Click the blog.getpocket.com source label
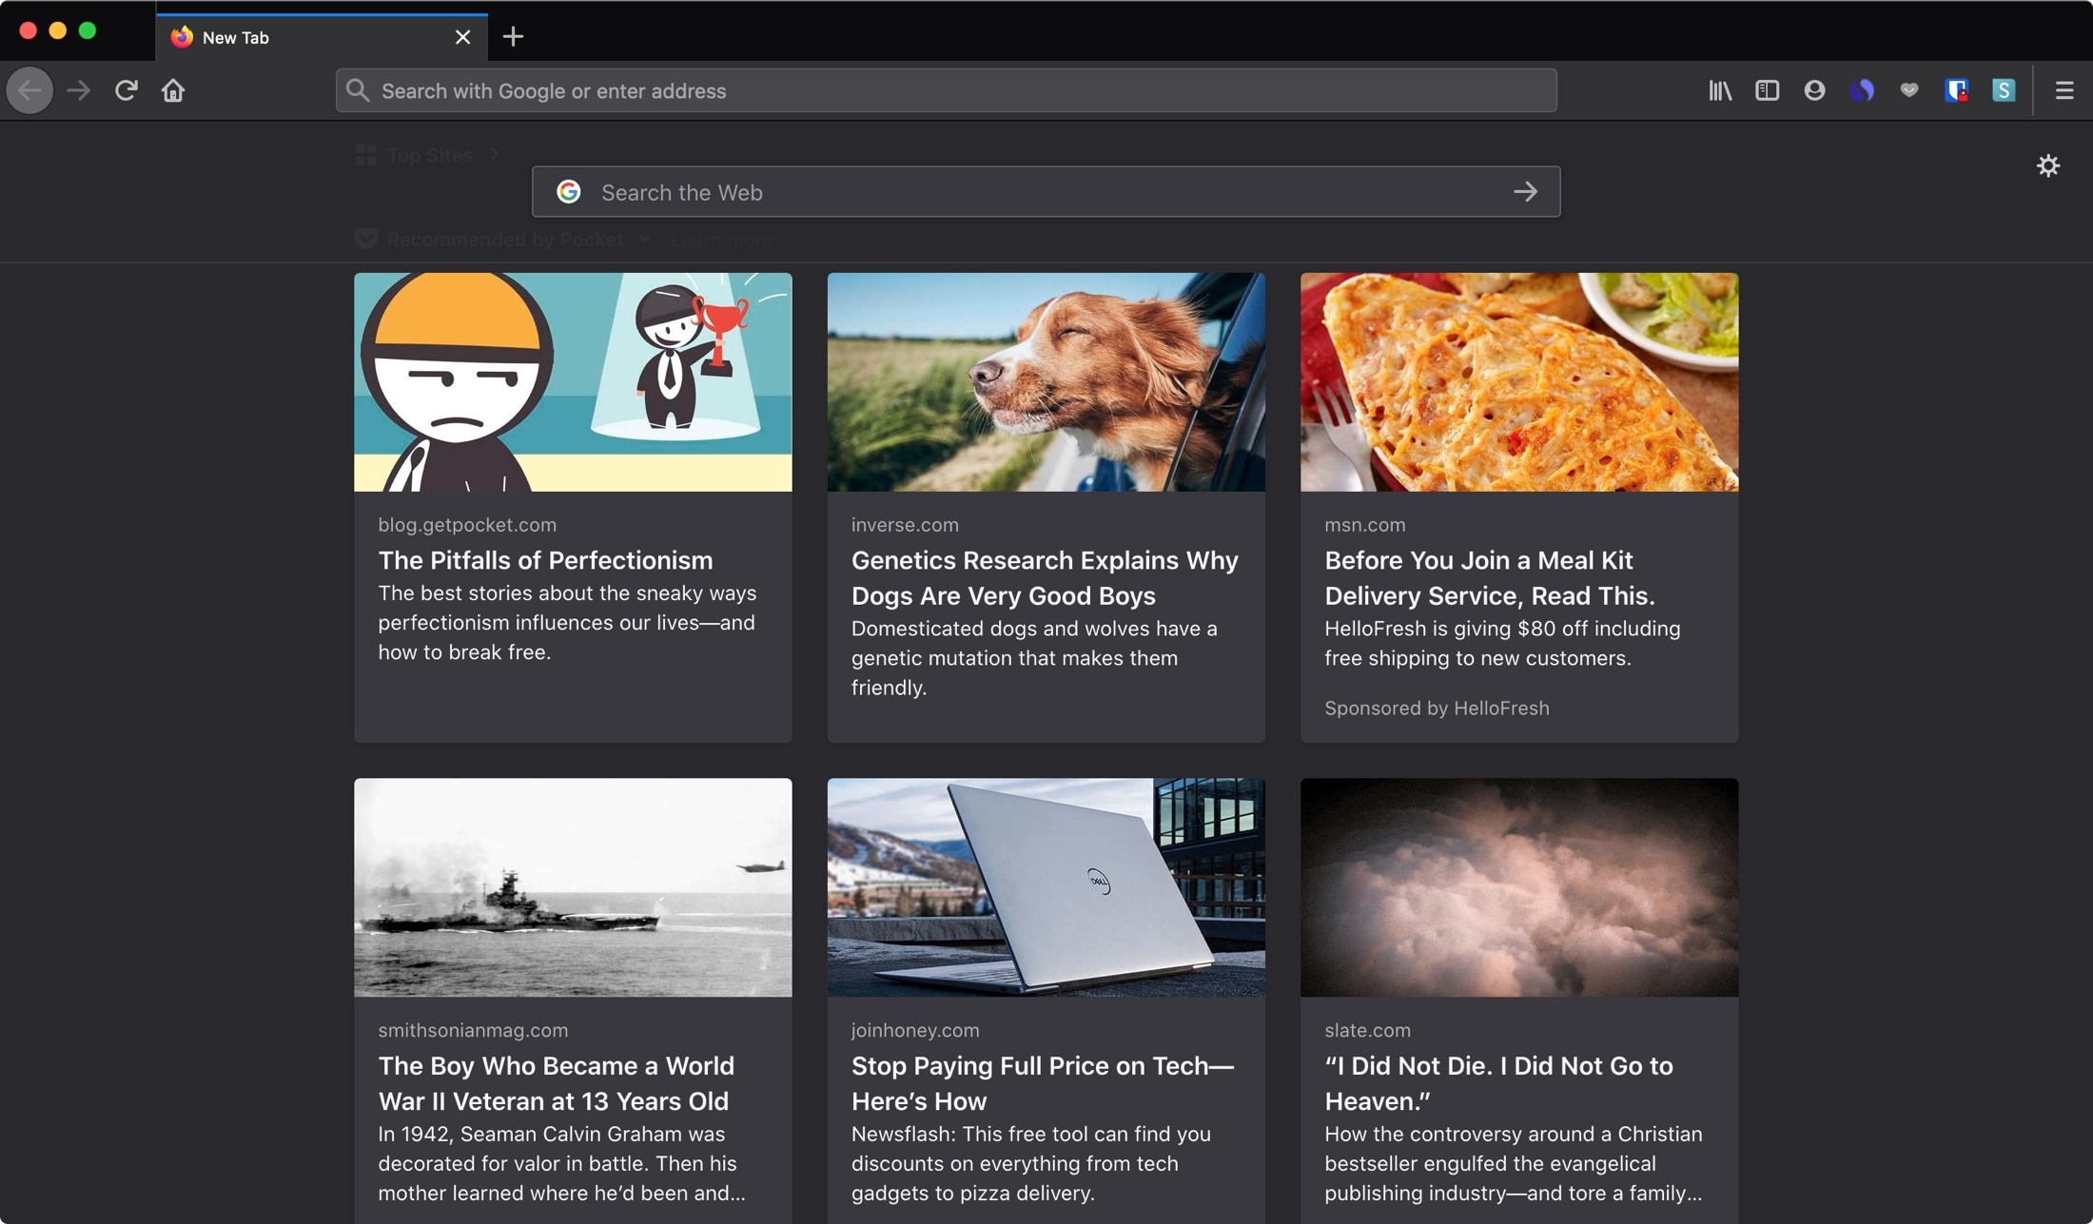 point(467,524)
